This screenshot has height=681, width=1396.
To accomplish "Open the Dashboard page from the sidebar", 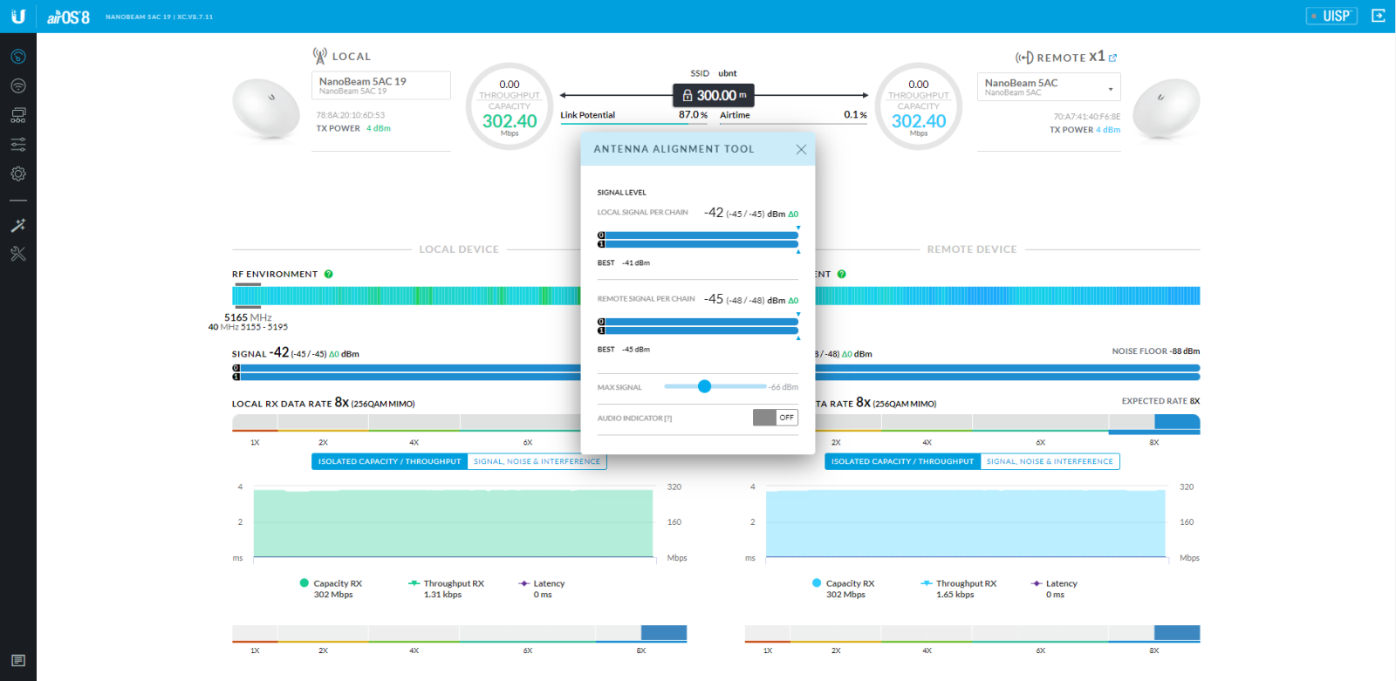I will 17,57.
